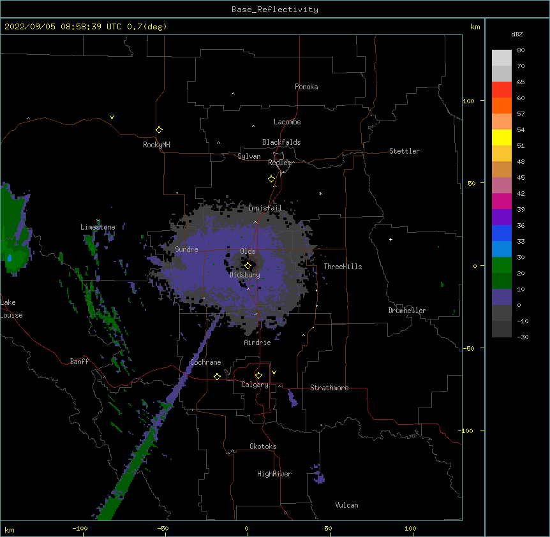The width and height of the screenshot is (550, 537).
Task: Click the yellow V marker northwest of RockyMH
Action: coord(112,117)
